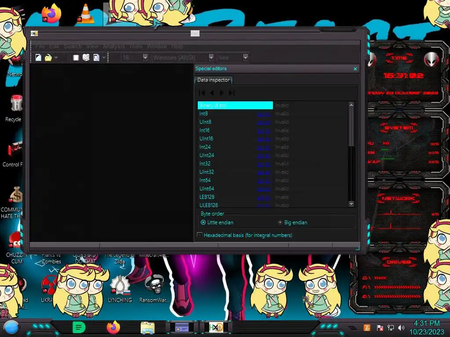Viewport: 450px width, 337px height.
Task: Click the HxD window title bar icon
Action: [x=34, y=33]
